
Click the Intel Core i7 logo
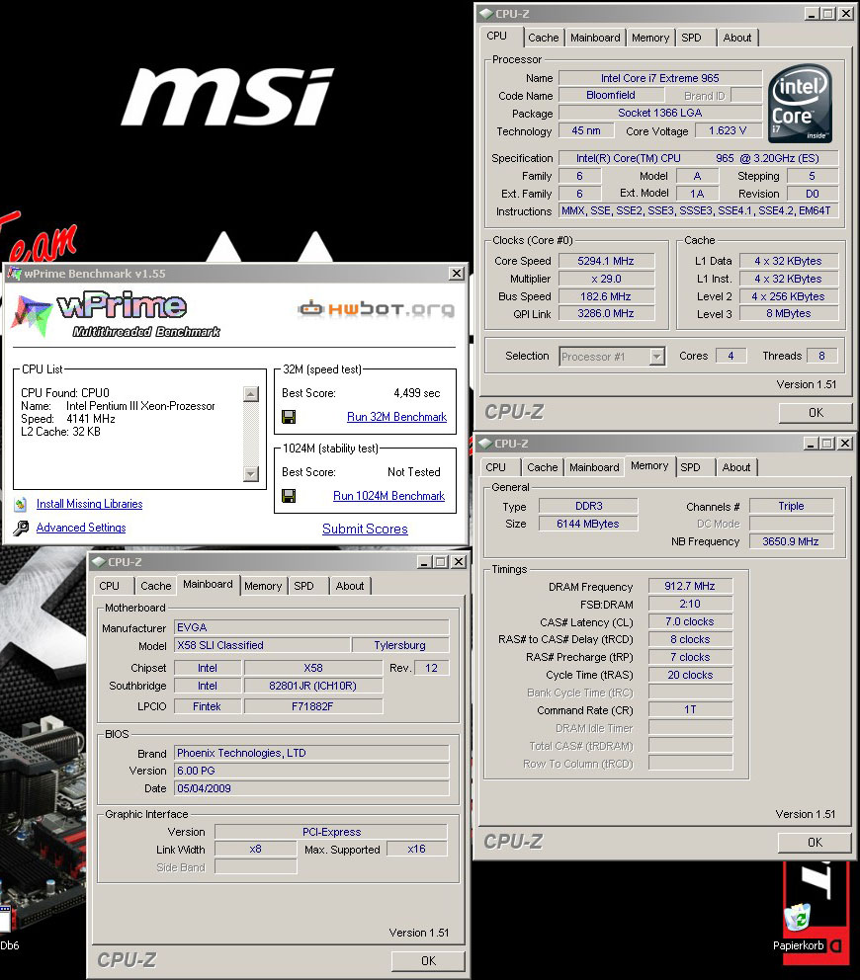pyautogui.click(x=800, y=103)
